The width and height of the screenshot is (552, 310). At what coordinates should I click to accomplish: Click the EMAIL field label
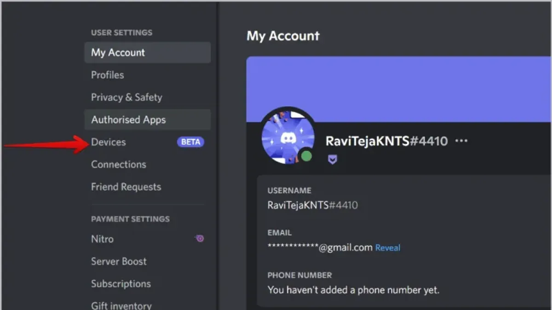point(279,232)
